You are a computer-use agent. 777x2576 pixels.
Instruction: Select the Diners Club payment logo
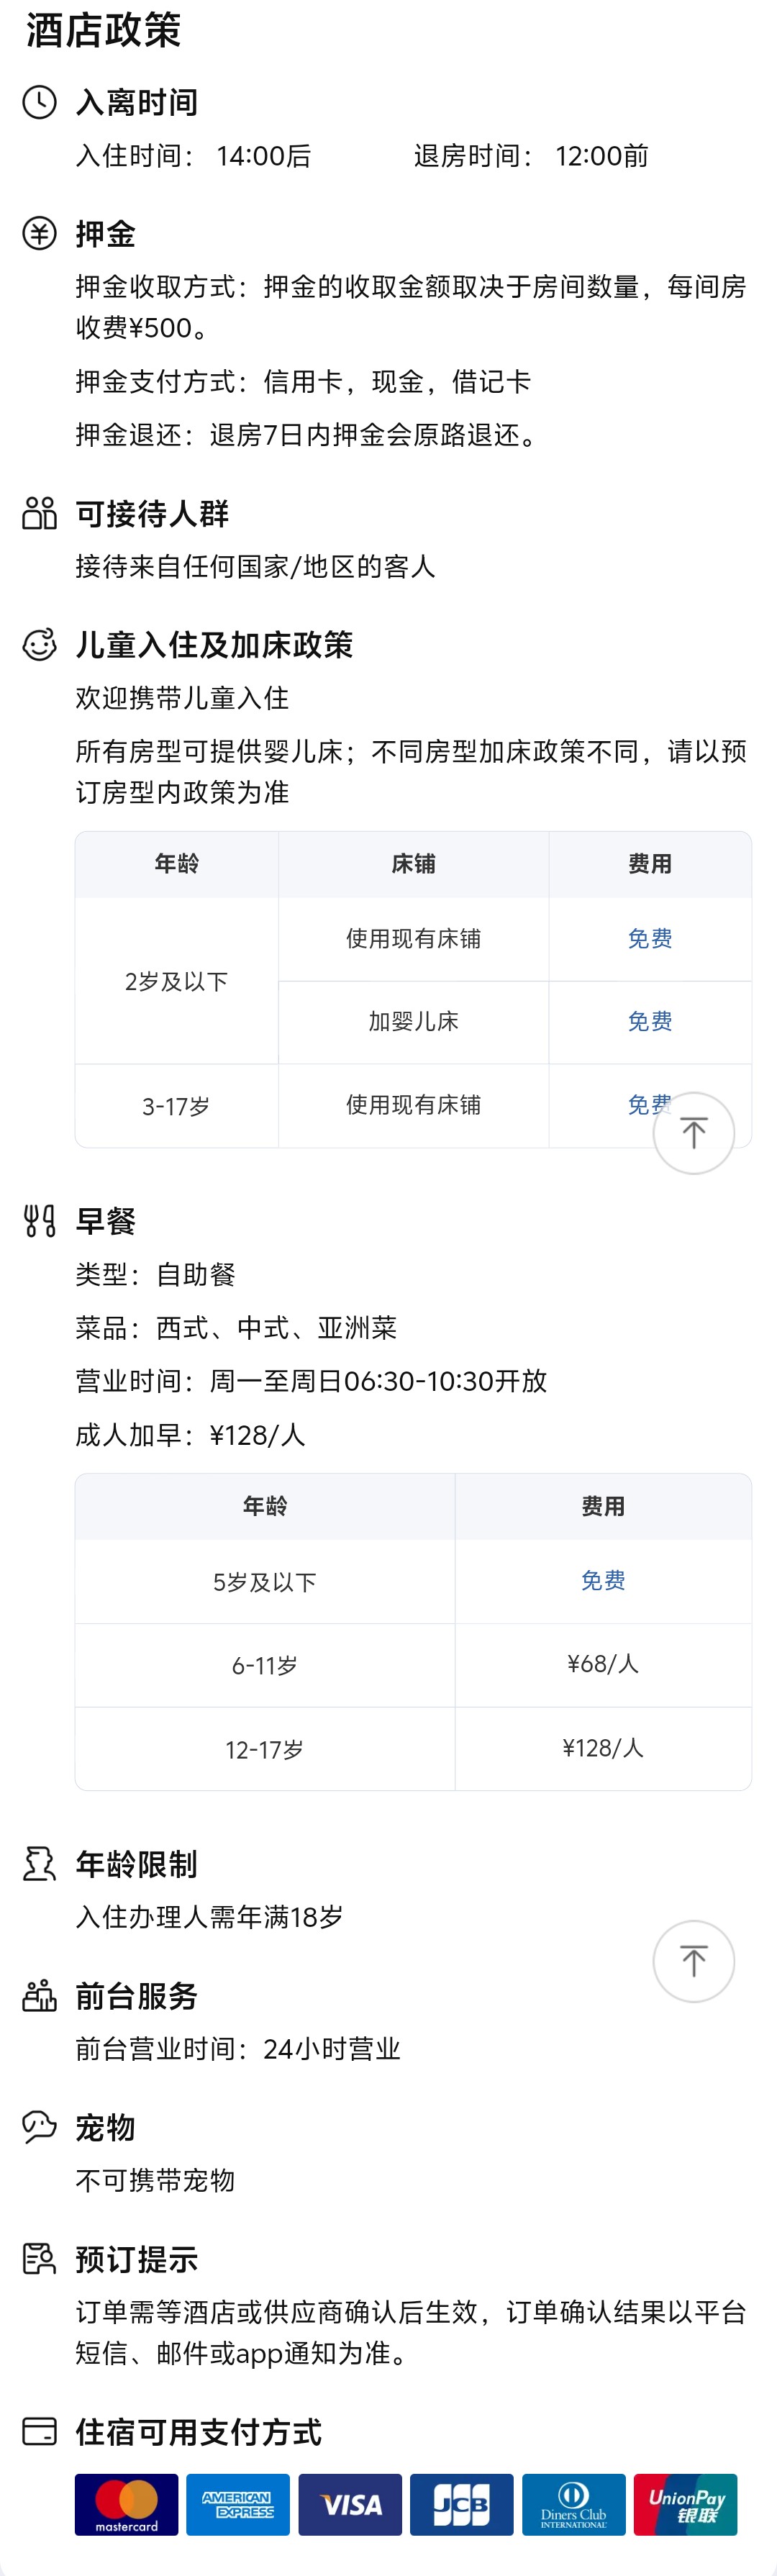573,2504
